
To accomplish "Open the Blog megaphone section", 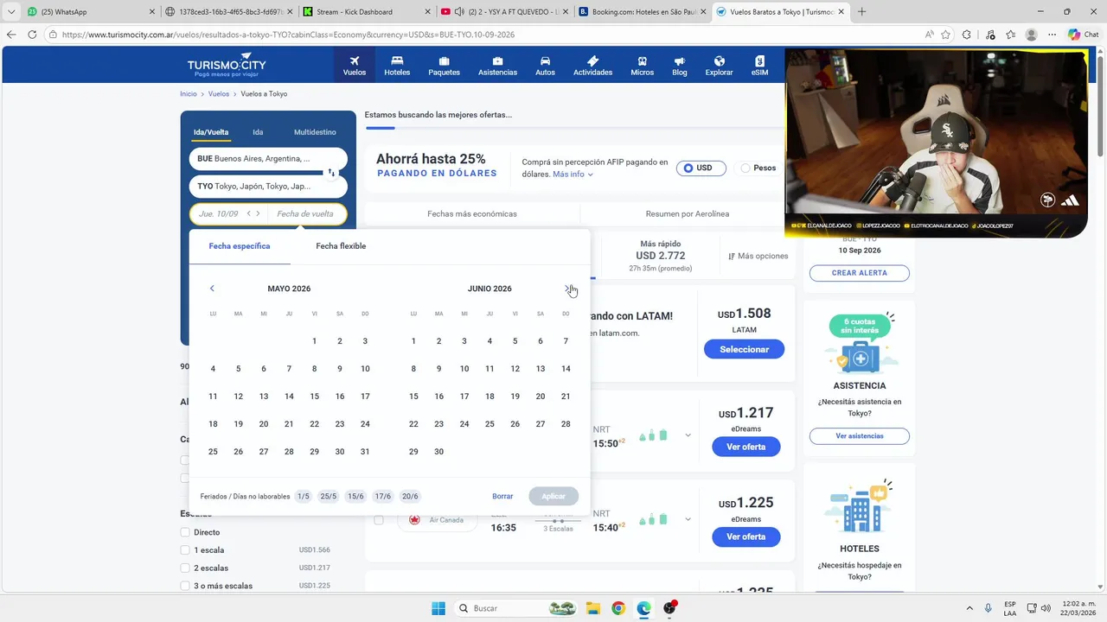I will [680, 66].
